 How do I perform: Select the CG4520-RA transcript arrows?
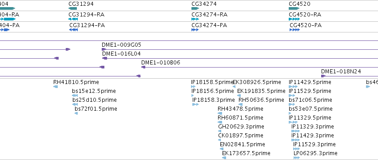pos(294,19)
